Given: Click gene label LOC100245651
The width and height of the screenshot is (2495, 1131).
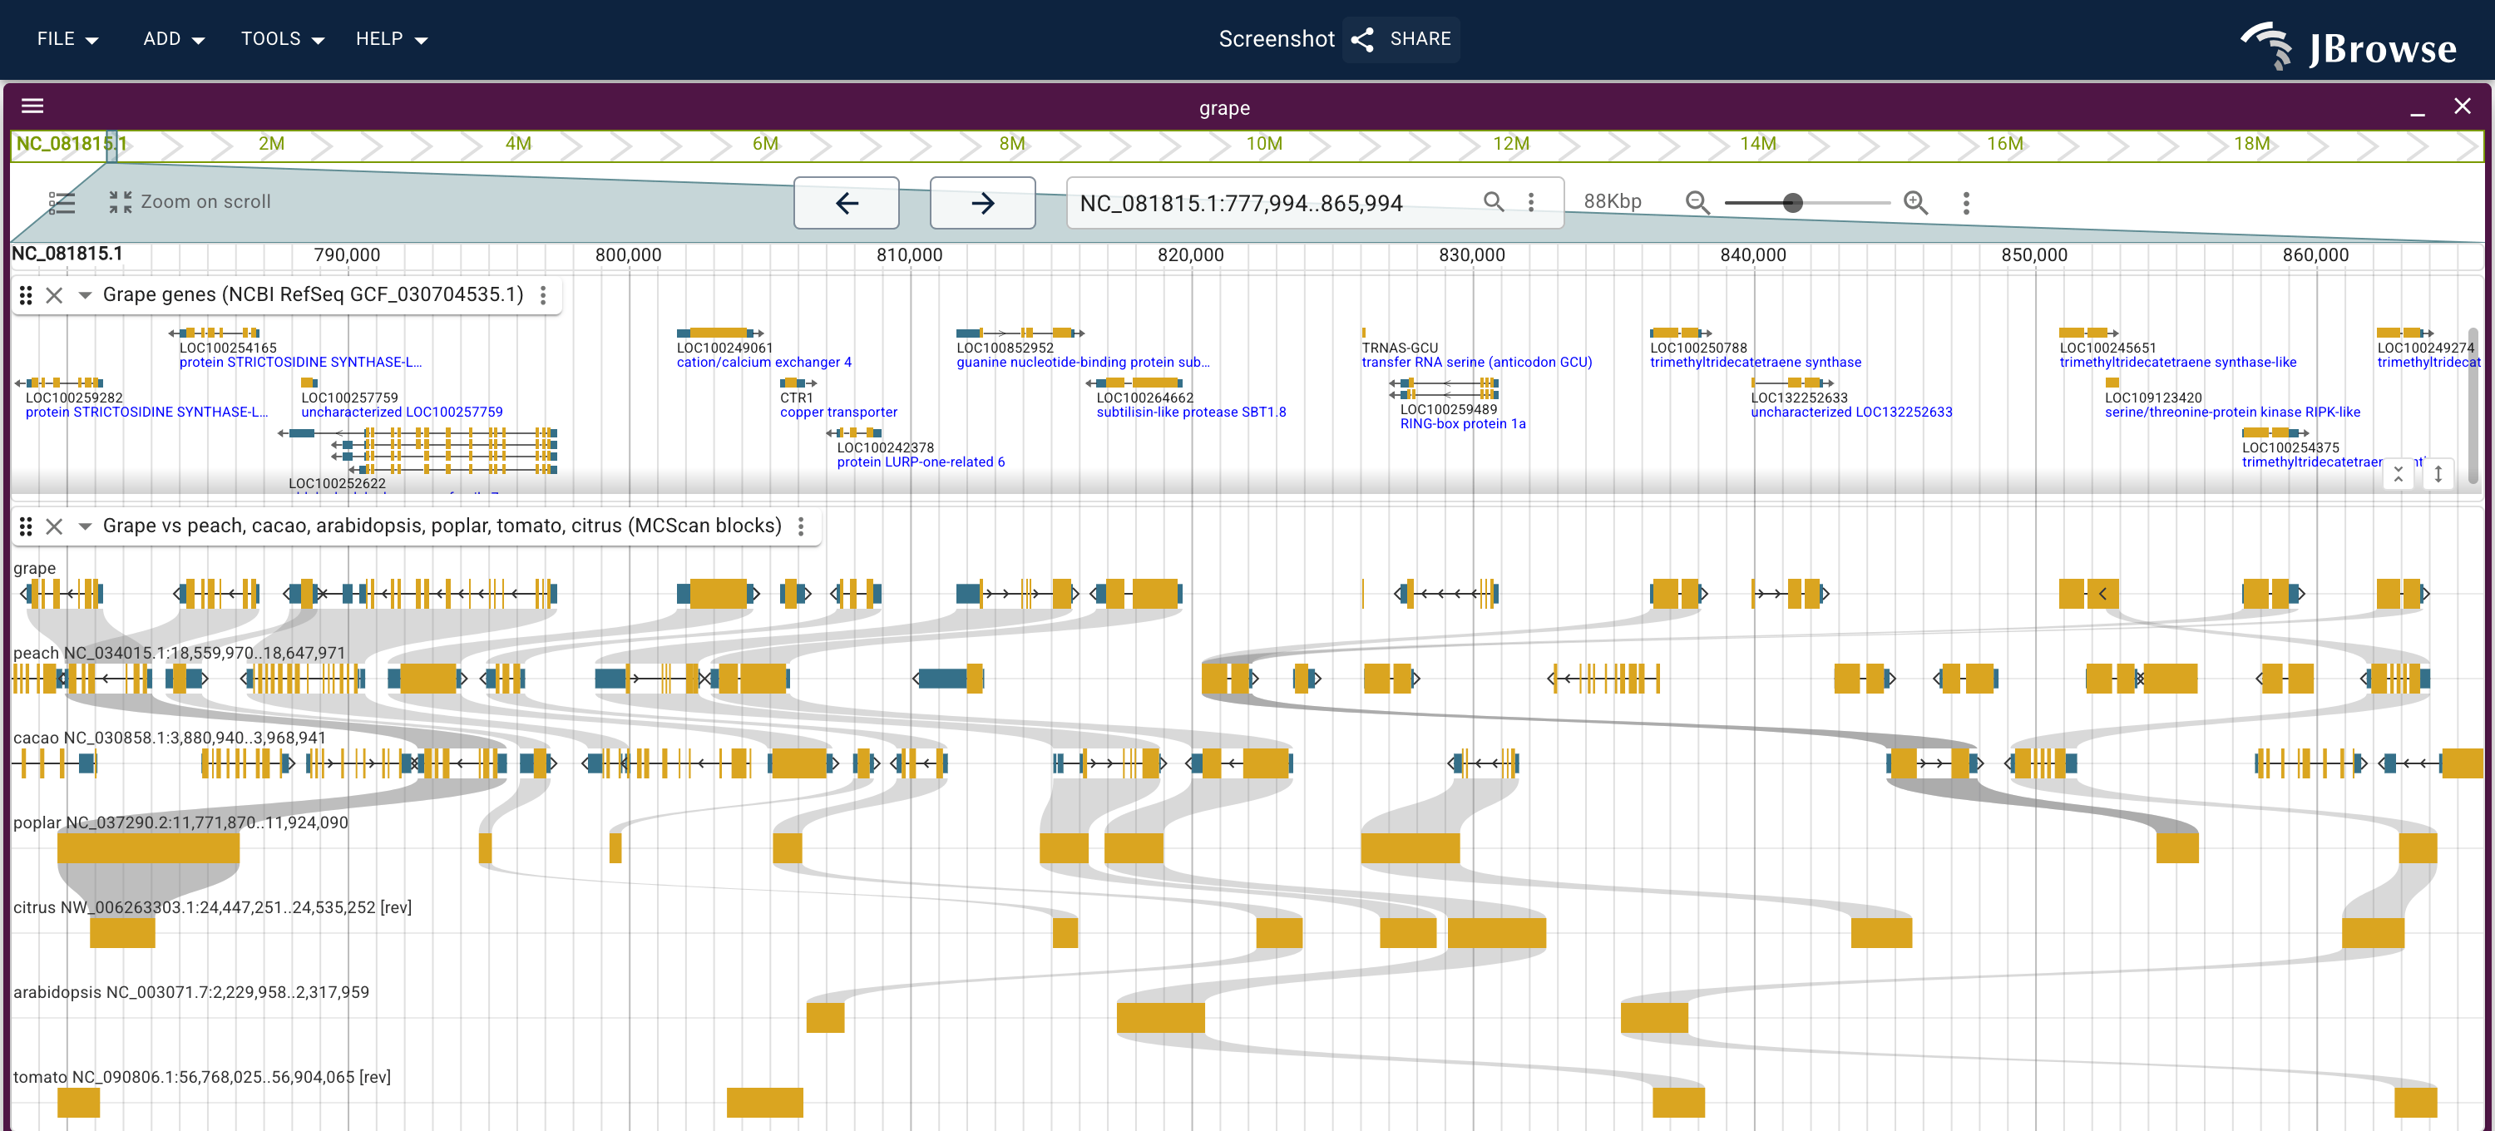Looking at the screenshot, I should 2107,348.
